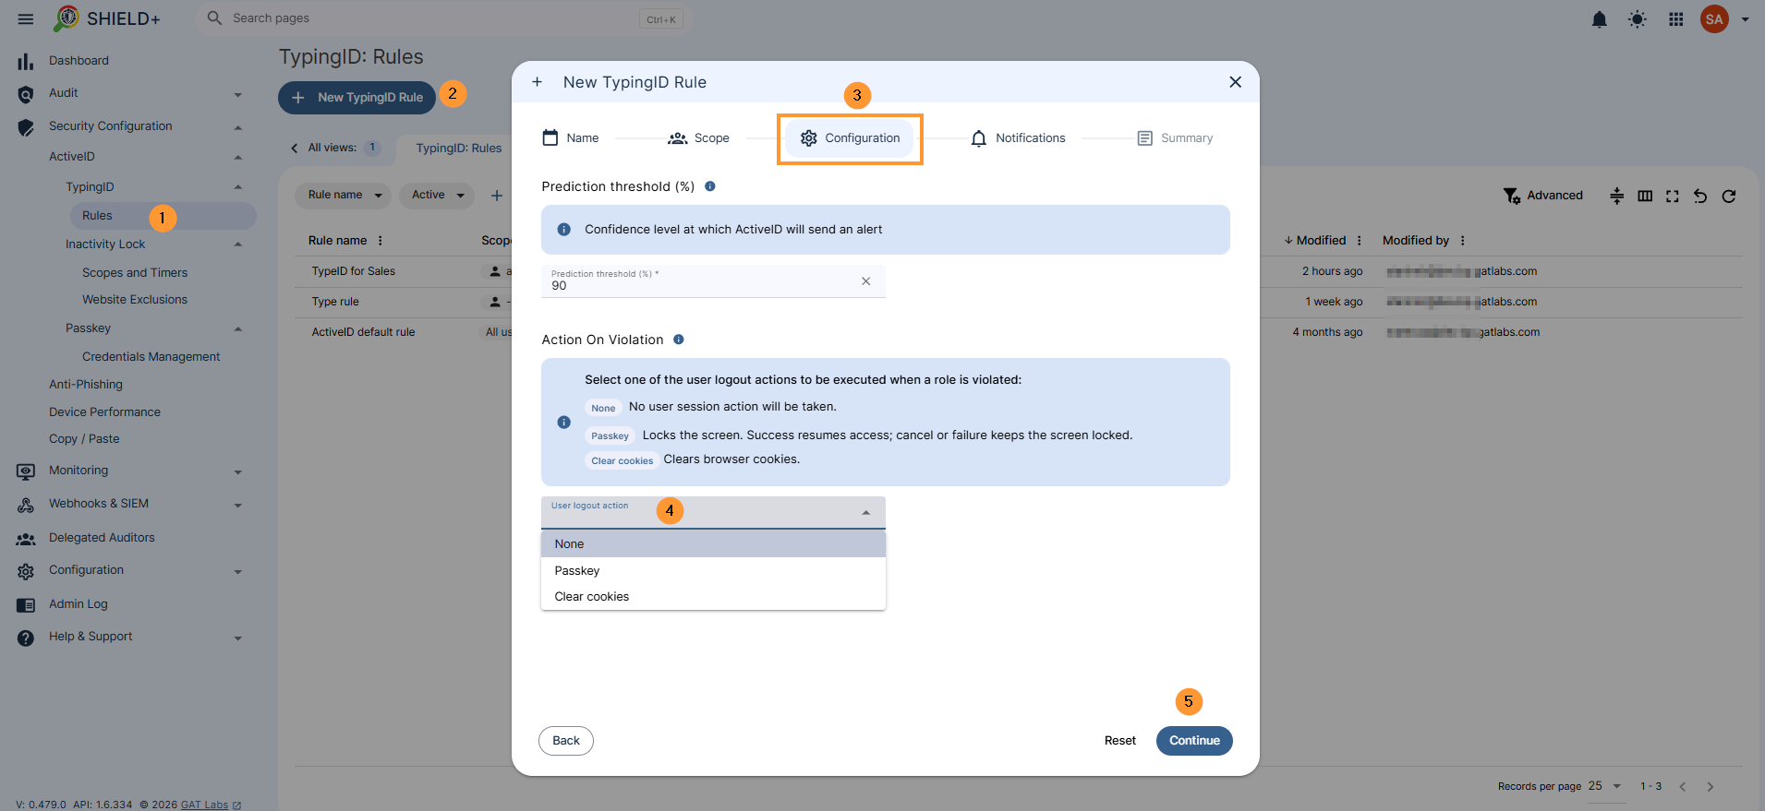
Task: Open Scopes and Timers
Action: pos(135,273)
